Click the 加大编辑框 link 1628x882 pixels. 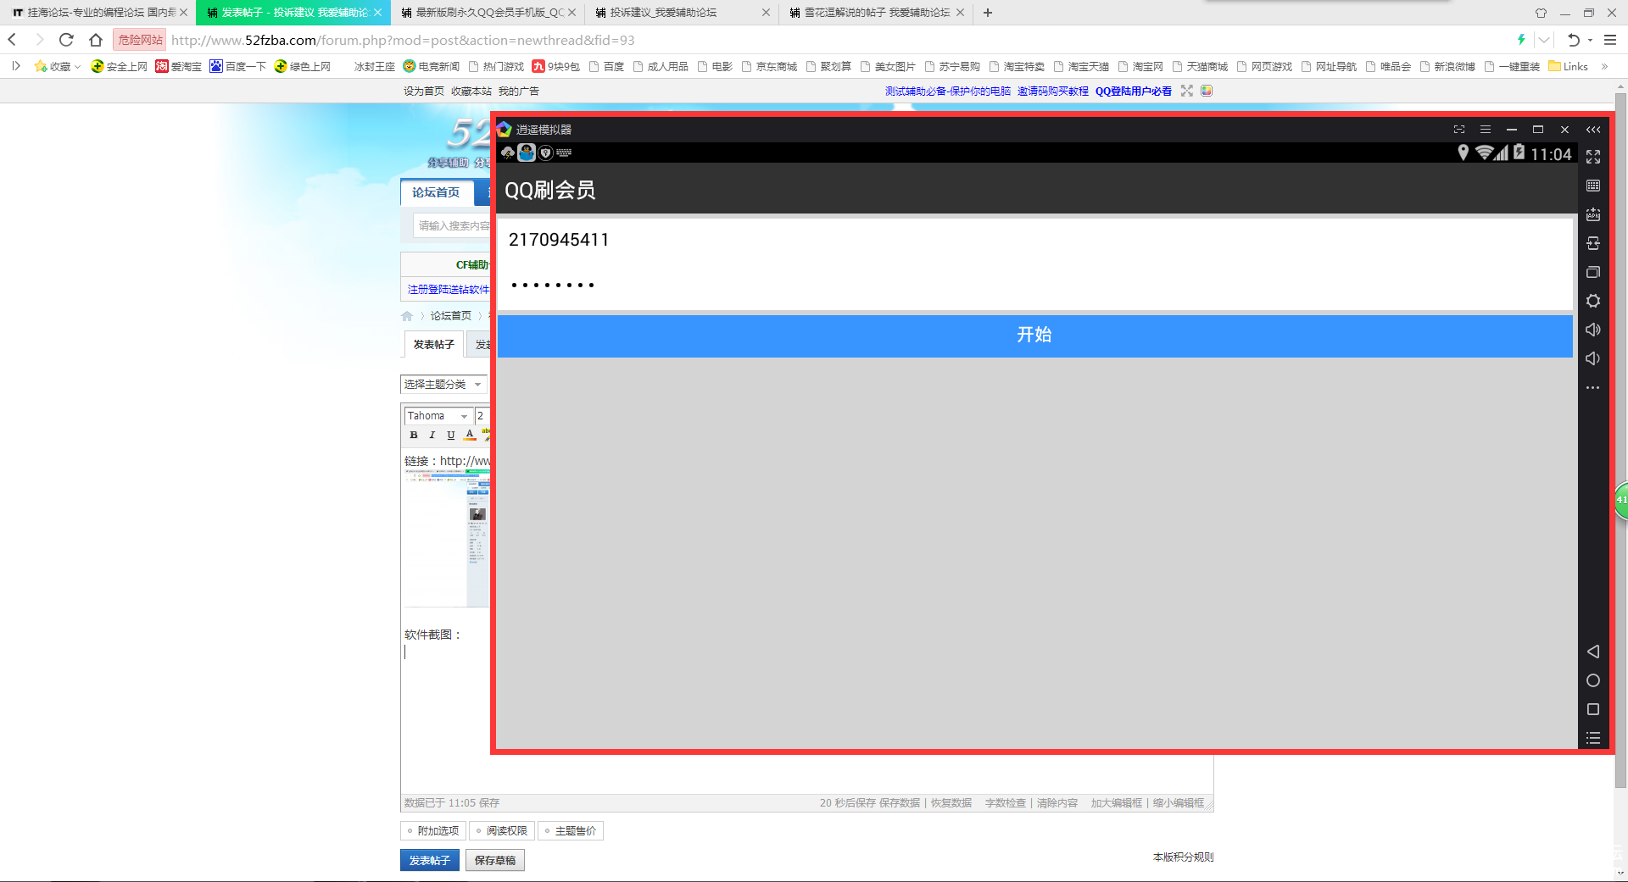click(x=1117, y=803)
